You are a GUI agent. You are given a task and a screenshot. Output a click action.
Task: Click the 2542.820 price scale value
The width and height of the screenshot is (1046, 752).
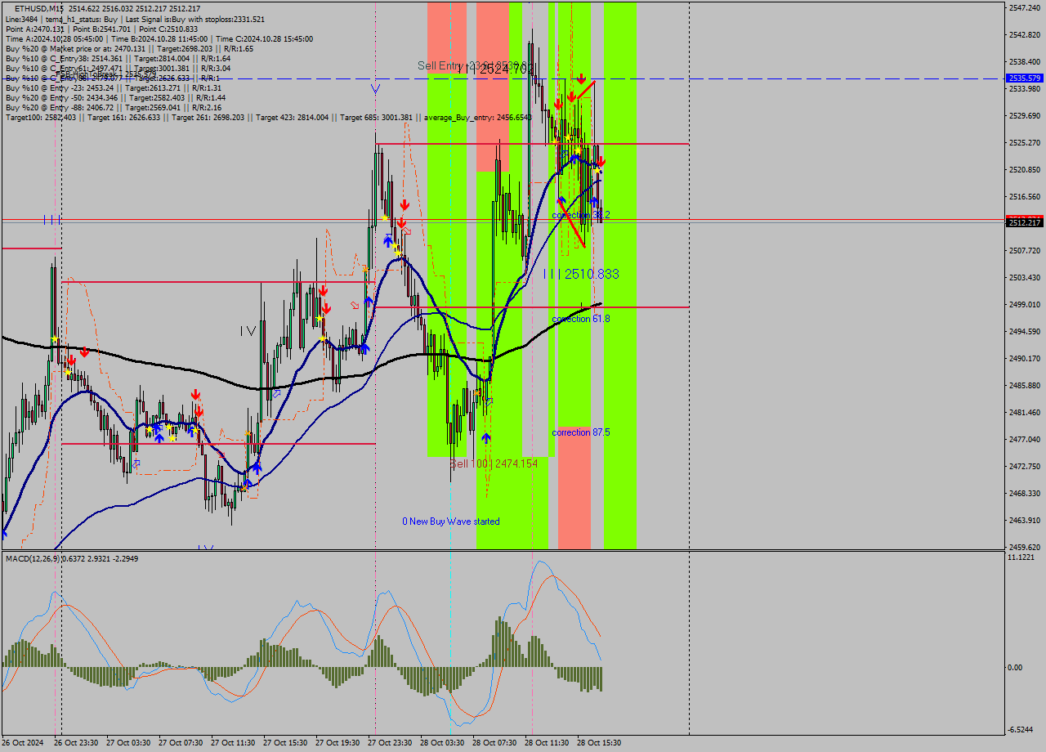pos(1025,34)
